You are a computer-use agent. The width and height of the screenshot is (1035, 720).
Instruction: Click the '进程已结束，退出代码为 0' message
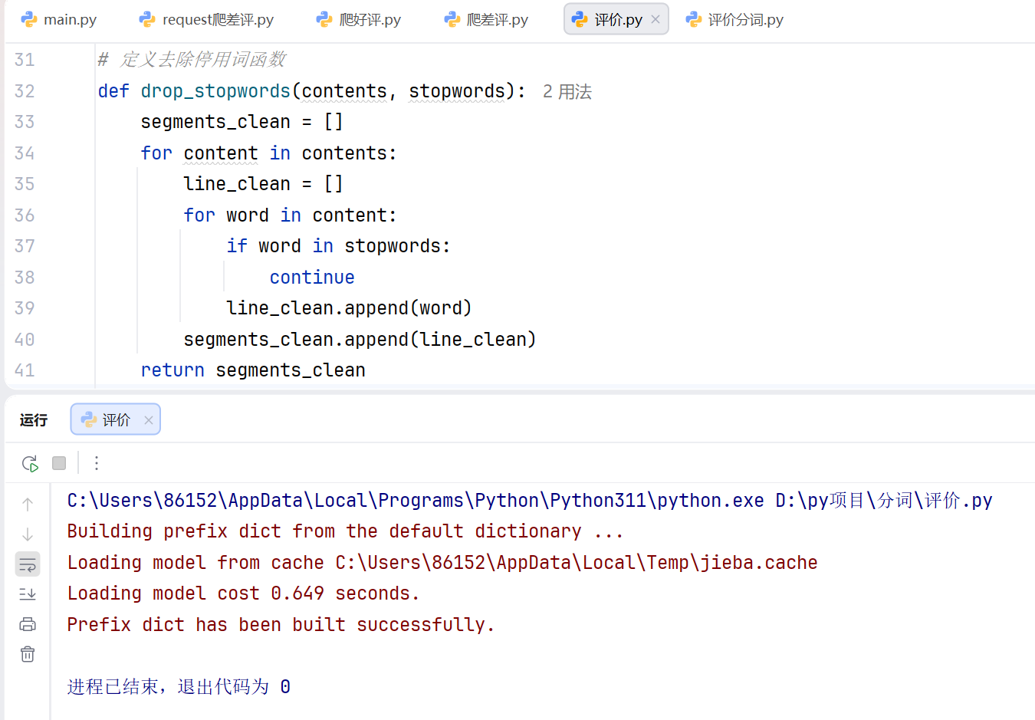point(179,686)
